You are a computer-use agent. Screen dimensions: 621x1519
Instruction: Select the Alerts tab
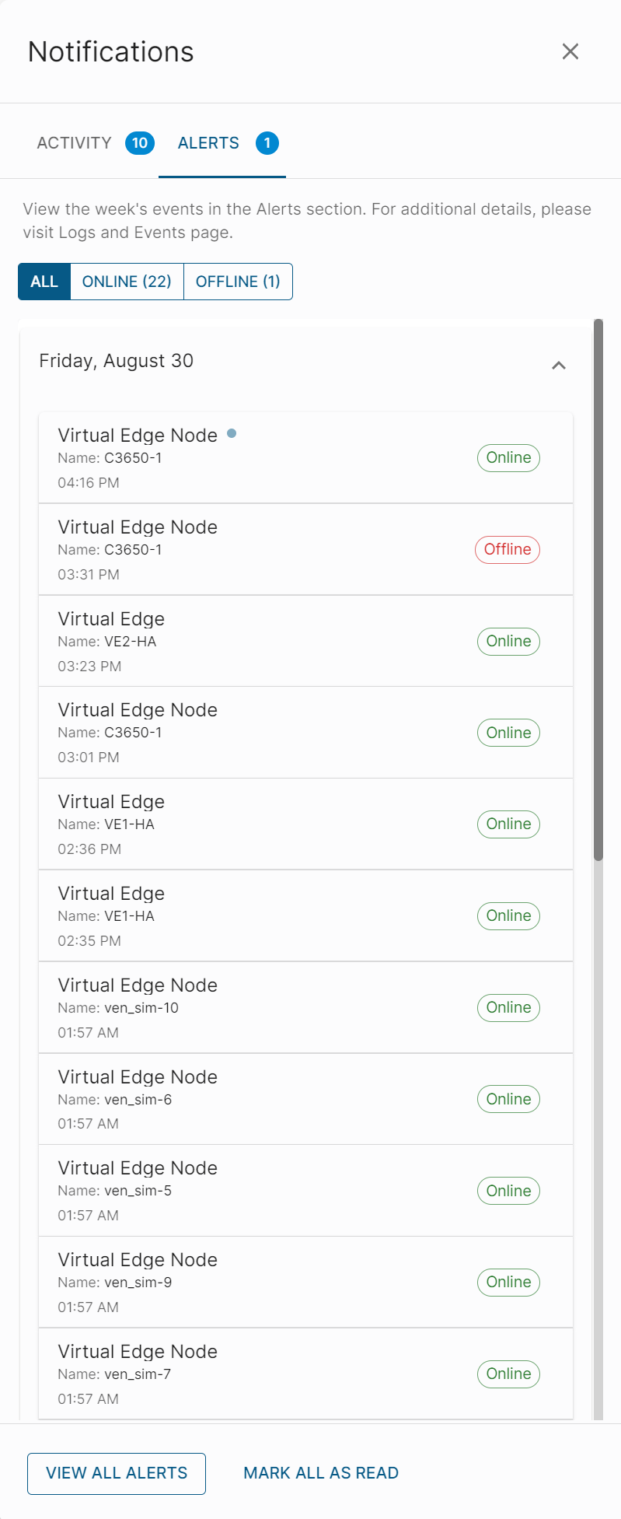[208, 143]
